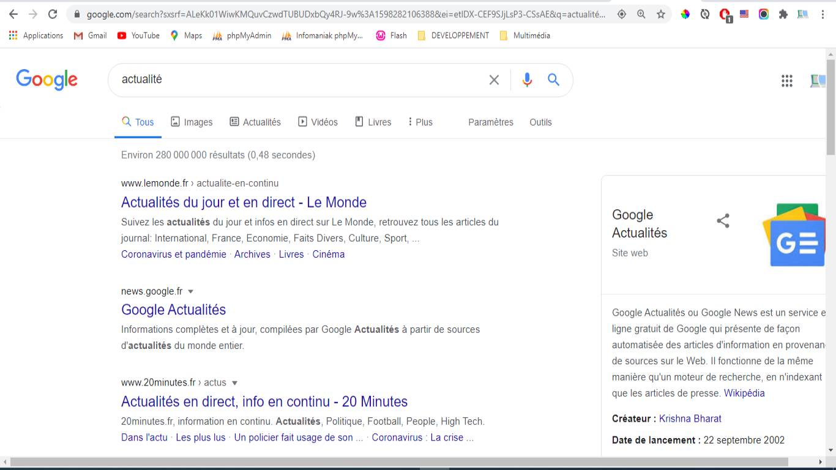Open the Google apps grid
The width and height of the screenshot is (836, 470).
(x=787, y=80)
